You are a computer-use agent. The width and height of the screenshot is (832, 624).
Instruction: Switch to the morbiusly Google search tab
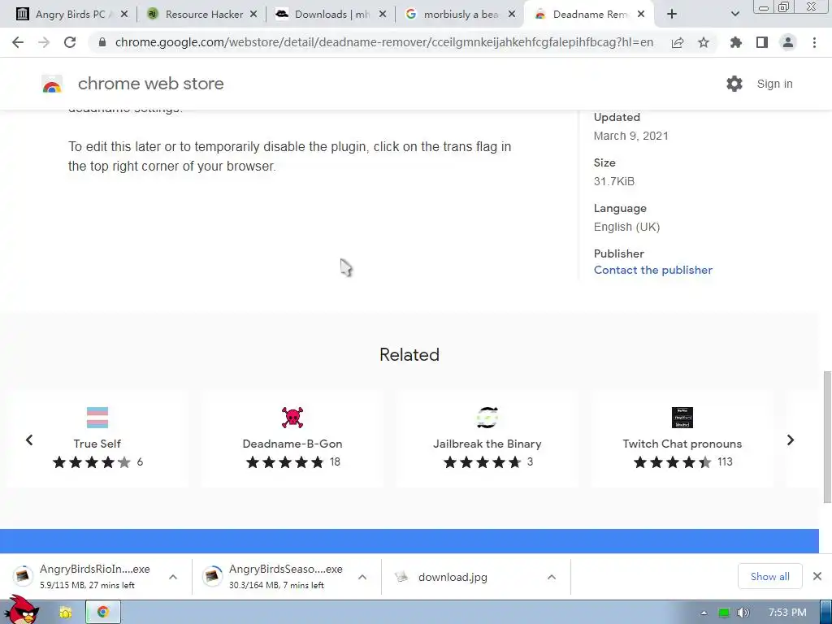pos(461,15)
